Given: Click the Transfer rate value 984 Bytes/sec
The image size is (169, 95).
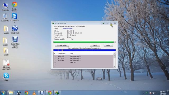Looking at the screenshot, I should [x=71, y=35].
